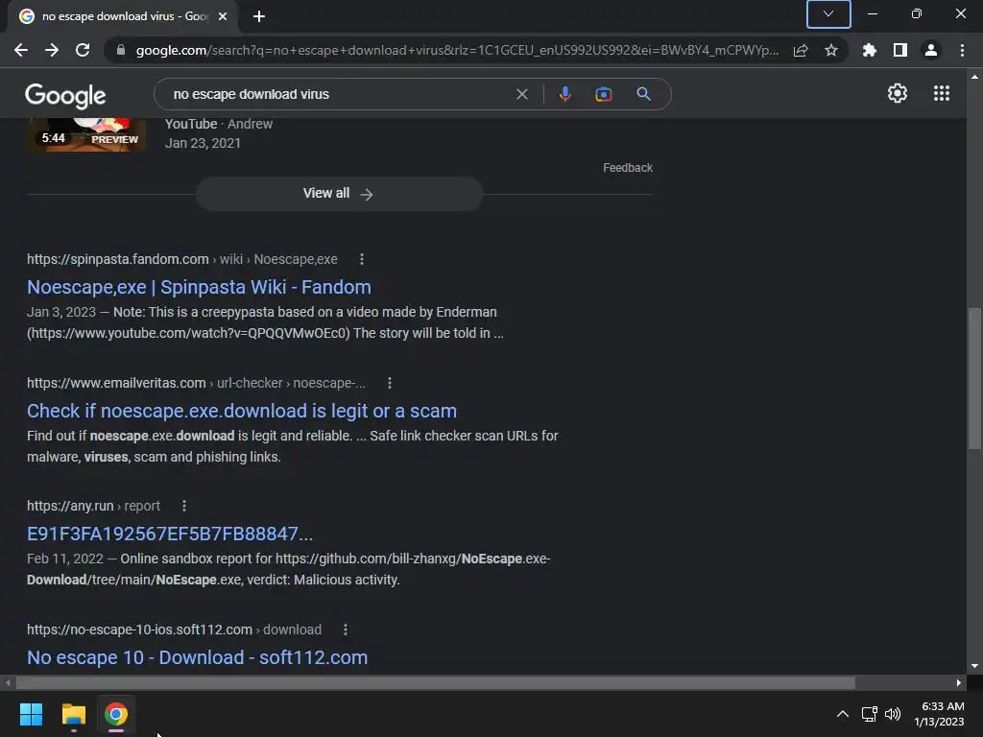Close the Google search tab
Viewport: 983px width, 737px height.
click(223, 16)
